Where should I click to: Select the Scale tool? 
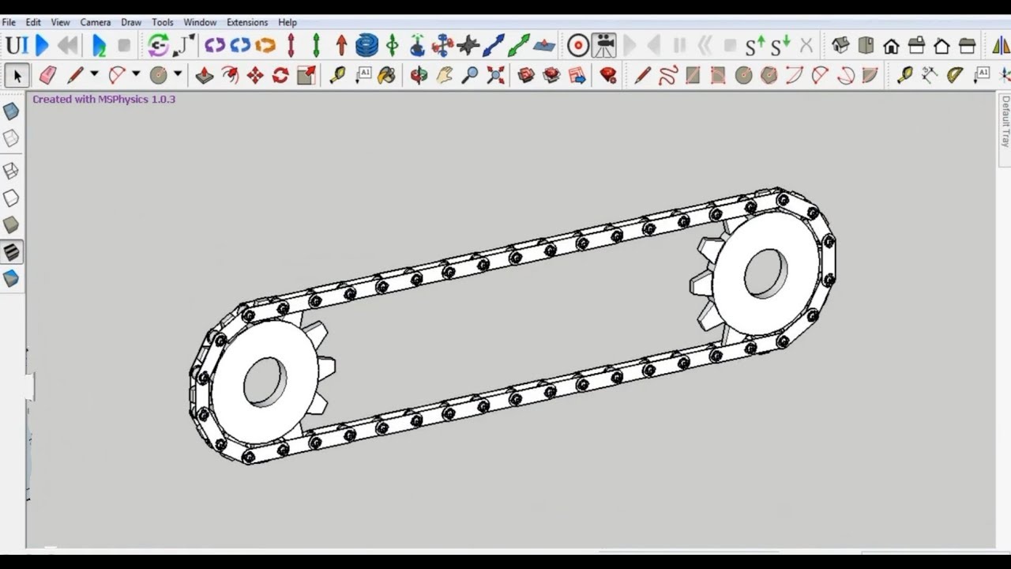click(x=306, y=76)
